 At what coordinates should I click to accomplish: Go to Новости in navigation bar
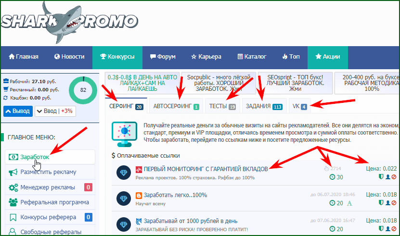pos(69,57)
